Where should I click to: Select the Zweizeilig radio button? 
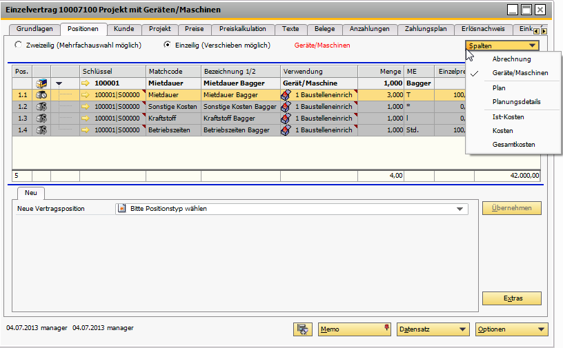18,45
